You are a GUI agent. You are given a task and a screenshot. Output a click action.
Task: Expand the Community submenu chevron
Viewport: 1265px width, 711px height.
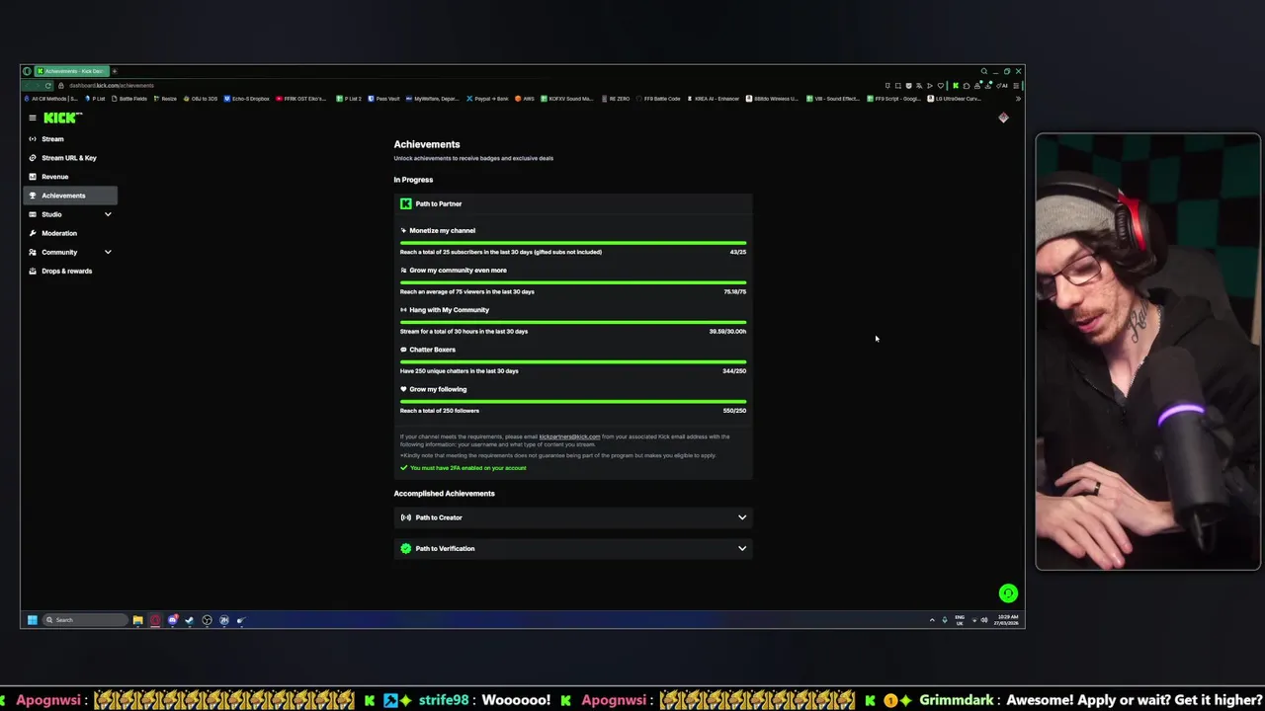[108, 252]
